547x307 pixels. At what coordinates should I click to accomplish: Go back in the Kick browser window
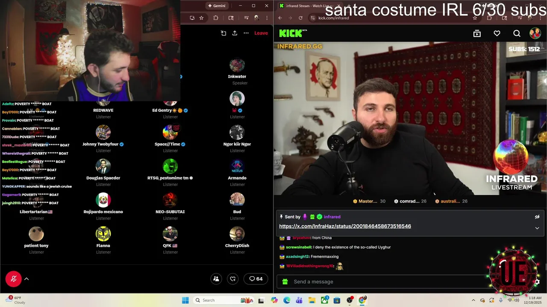tap(280, 18)
